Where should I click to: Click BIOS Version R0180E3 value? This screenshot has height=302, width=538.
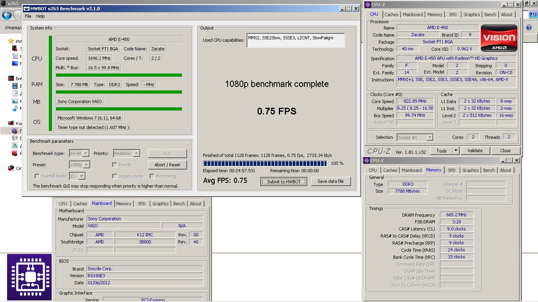pyautogui.click(x=145, y=276)
